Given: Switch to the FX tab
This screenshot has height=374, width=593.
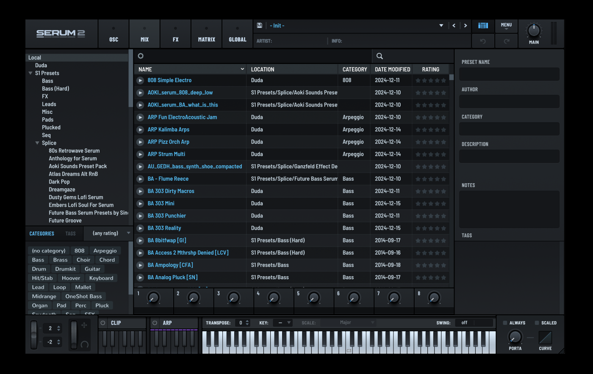Looking at the screenshot, I should [175, 34].
